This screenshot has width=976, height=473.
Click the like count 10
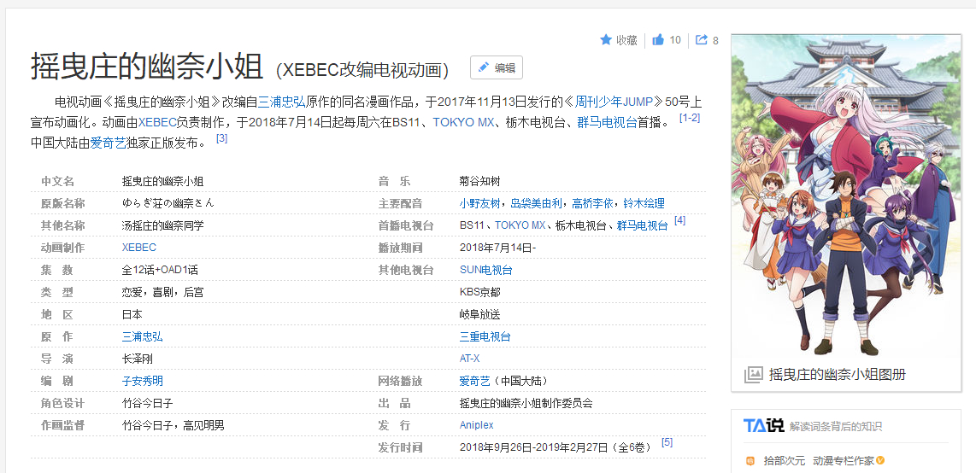[675, 40]
